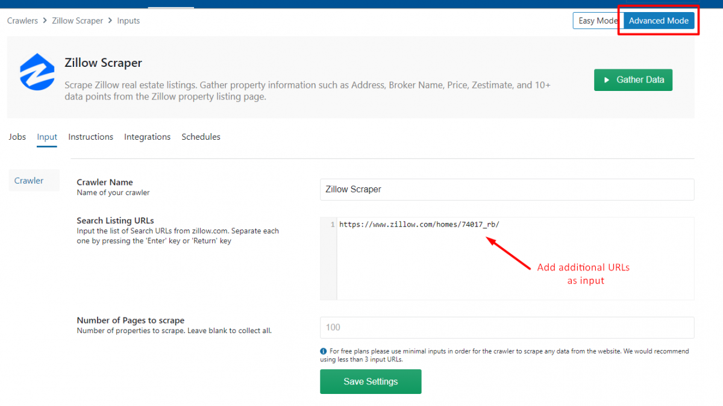The image size is (723, 406).
Task: Click the Crawler Name text field
Action: pyautogui.click(x=506, y=189)
